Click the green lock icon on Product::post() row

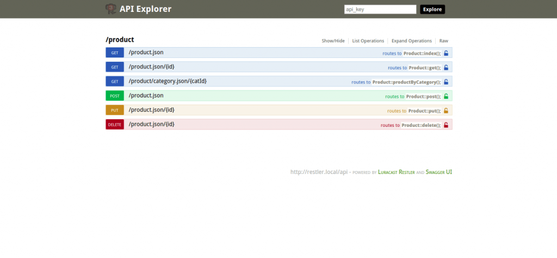[446, 96]
